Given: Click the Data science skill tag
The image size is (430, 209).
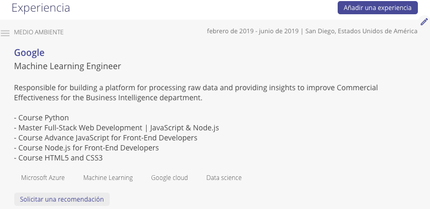Looking at the screenshot, I should point(224,178).
